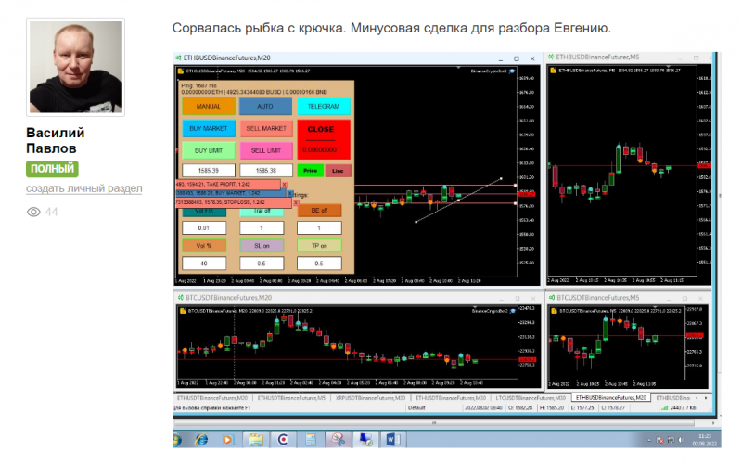Screen dimensions: 742x464
Task: Switch to XRPUSDTBinanceFutures,M30 chart tab
Action: tap(371, 398)
